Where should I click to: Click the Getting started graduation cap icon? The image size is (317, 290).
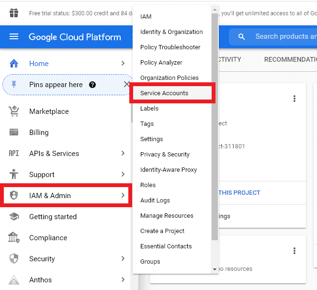point(14,216)
